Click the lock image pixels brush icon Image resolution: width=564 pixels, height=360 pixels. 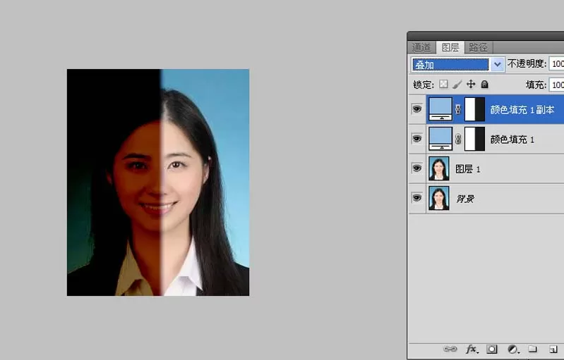pos(457,85)
